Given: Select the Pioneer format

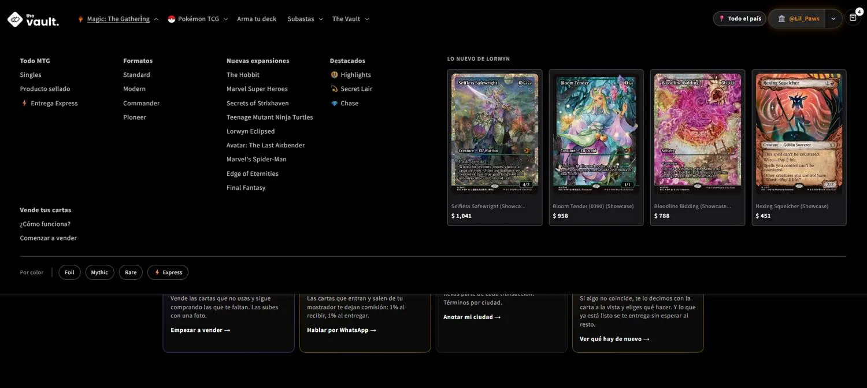Looking at the screenshot, I should [x=135, y=117].
